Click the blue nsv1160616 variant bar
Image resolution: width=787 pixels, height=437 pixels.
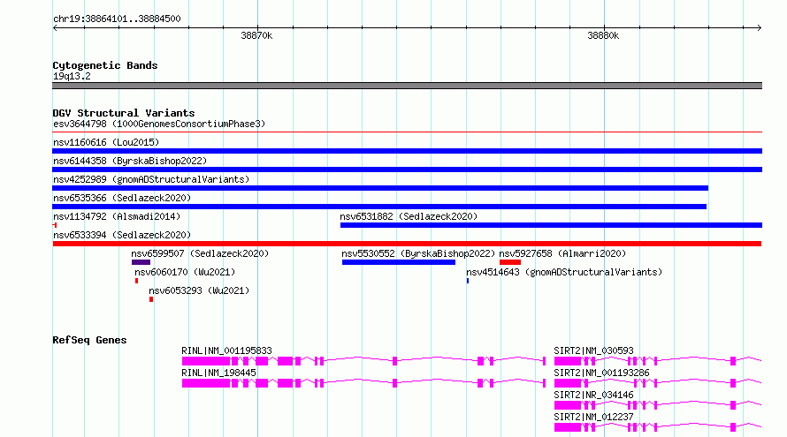(407, 151)
